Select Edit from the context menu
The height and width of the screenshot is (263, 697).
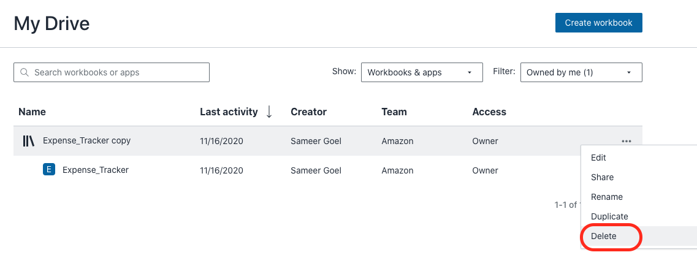(x=598, y=158)
